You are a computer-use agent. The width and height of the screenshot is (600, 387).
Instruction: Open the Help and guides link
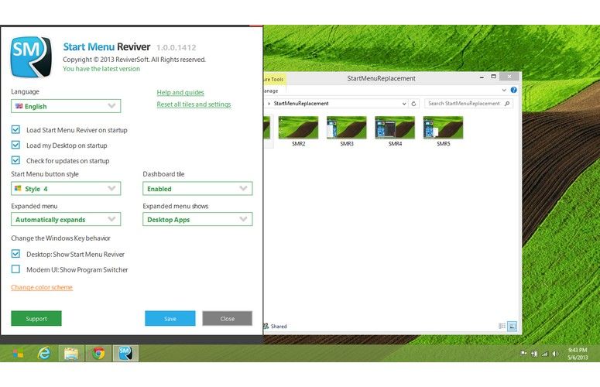tap(180, 92)
